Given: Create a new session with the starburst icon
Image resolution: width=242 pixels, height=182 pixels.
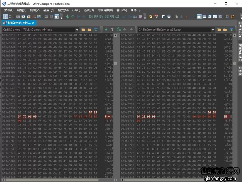Looking at the screenshot, I should 151,16.
